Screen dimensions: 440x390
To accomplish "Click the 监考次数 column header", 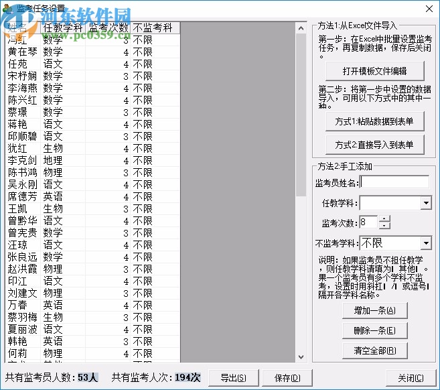I will [108, 28].
